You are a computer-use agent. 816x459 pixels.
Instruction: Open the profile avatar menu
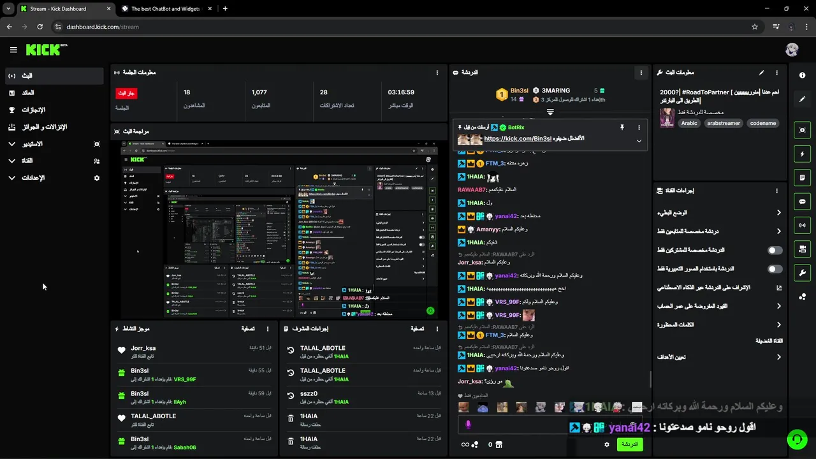click(792, 50)
